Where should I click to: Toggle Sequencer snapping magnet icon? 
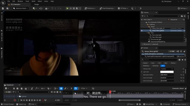pyautogui.click(x=76, y=88)
